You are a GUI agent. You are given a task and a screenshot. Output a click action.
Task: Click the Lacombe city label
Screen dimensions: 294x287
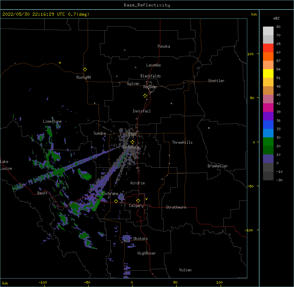pyautogui.click(x=153, y=65)
